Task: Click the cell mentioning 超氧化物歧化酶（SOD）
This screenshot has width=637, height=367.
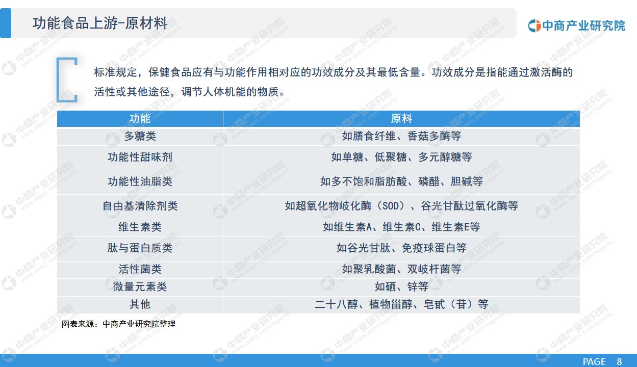Action: click(x=401, y=206)
